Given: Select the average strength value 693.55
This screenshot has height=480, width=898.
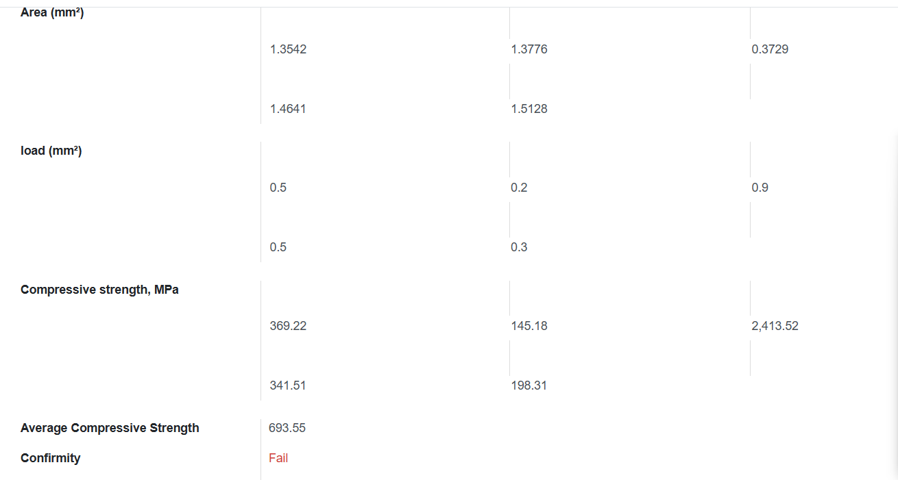Looking at the screenshot, I should [287, 428].
